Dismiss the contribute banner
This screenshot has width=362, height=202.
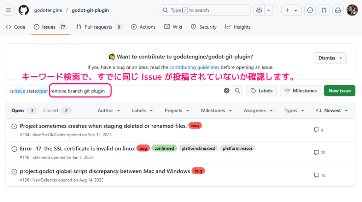330,58
